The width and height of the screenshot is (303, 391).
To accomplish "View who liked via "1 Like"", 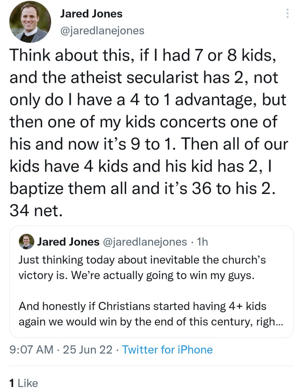I will 23,383.
